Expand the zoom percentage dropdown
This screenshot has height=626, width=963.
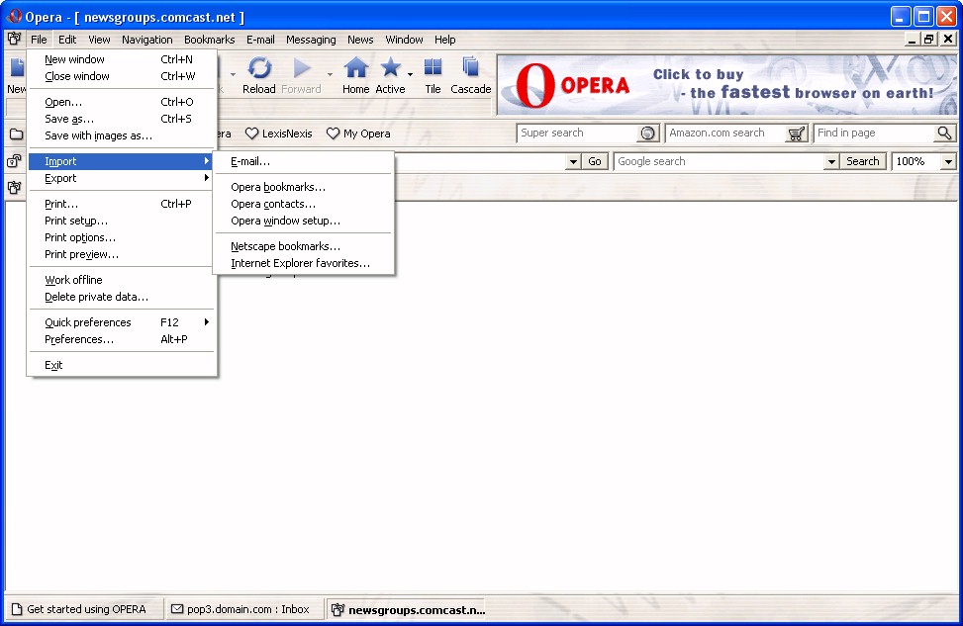click(948, 162)
